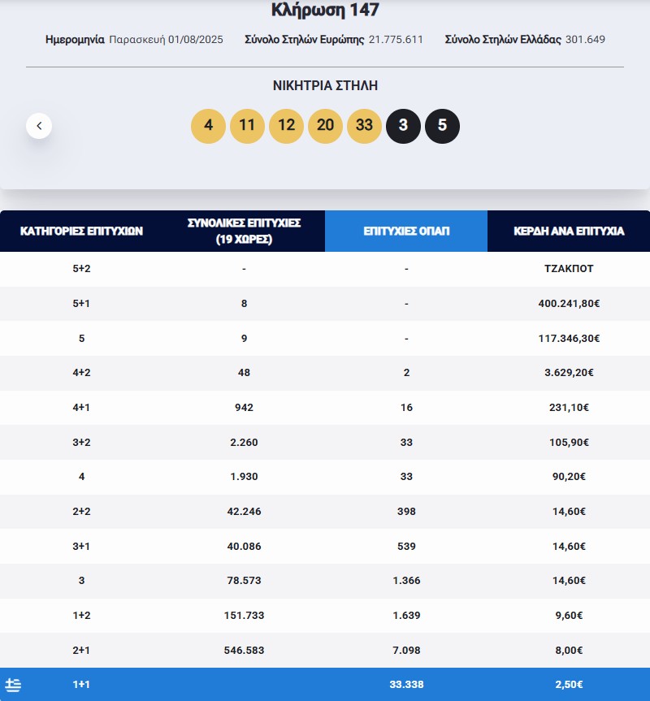Click the Κλήρωση 147 title
Image resolution: width=650 pixels, height=701 pixels.
click(325, 11)
